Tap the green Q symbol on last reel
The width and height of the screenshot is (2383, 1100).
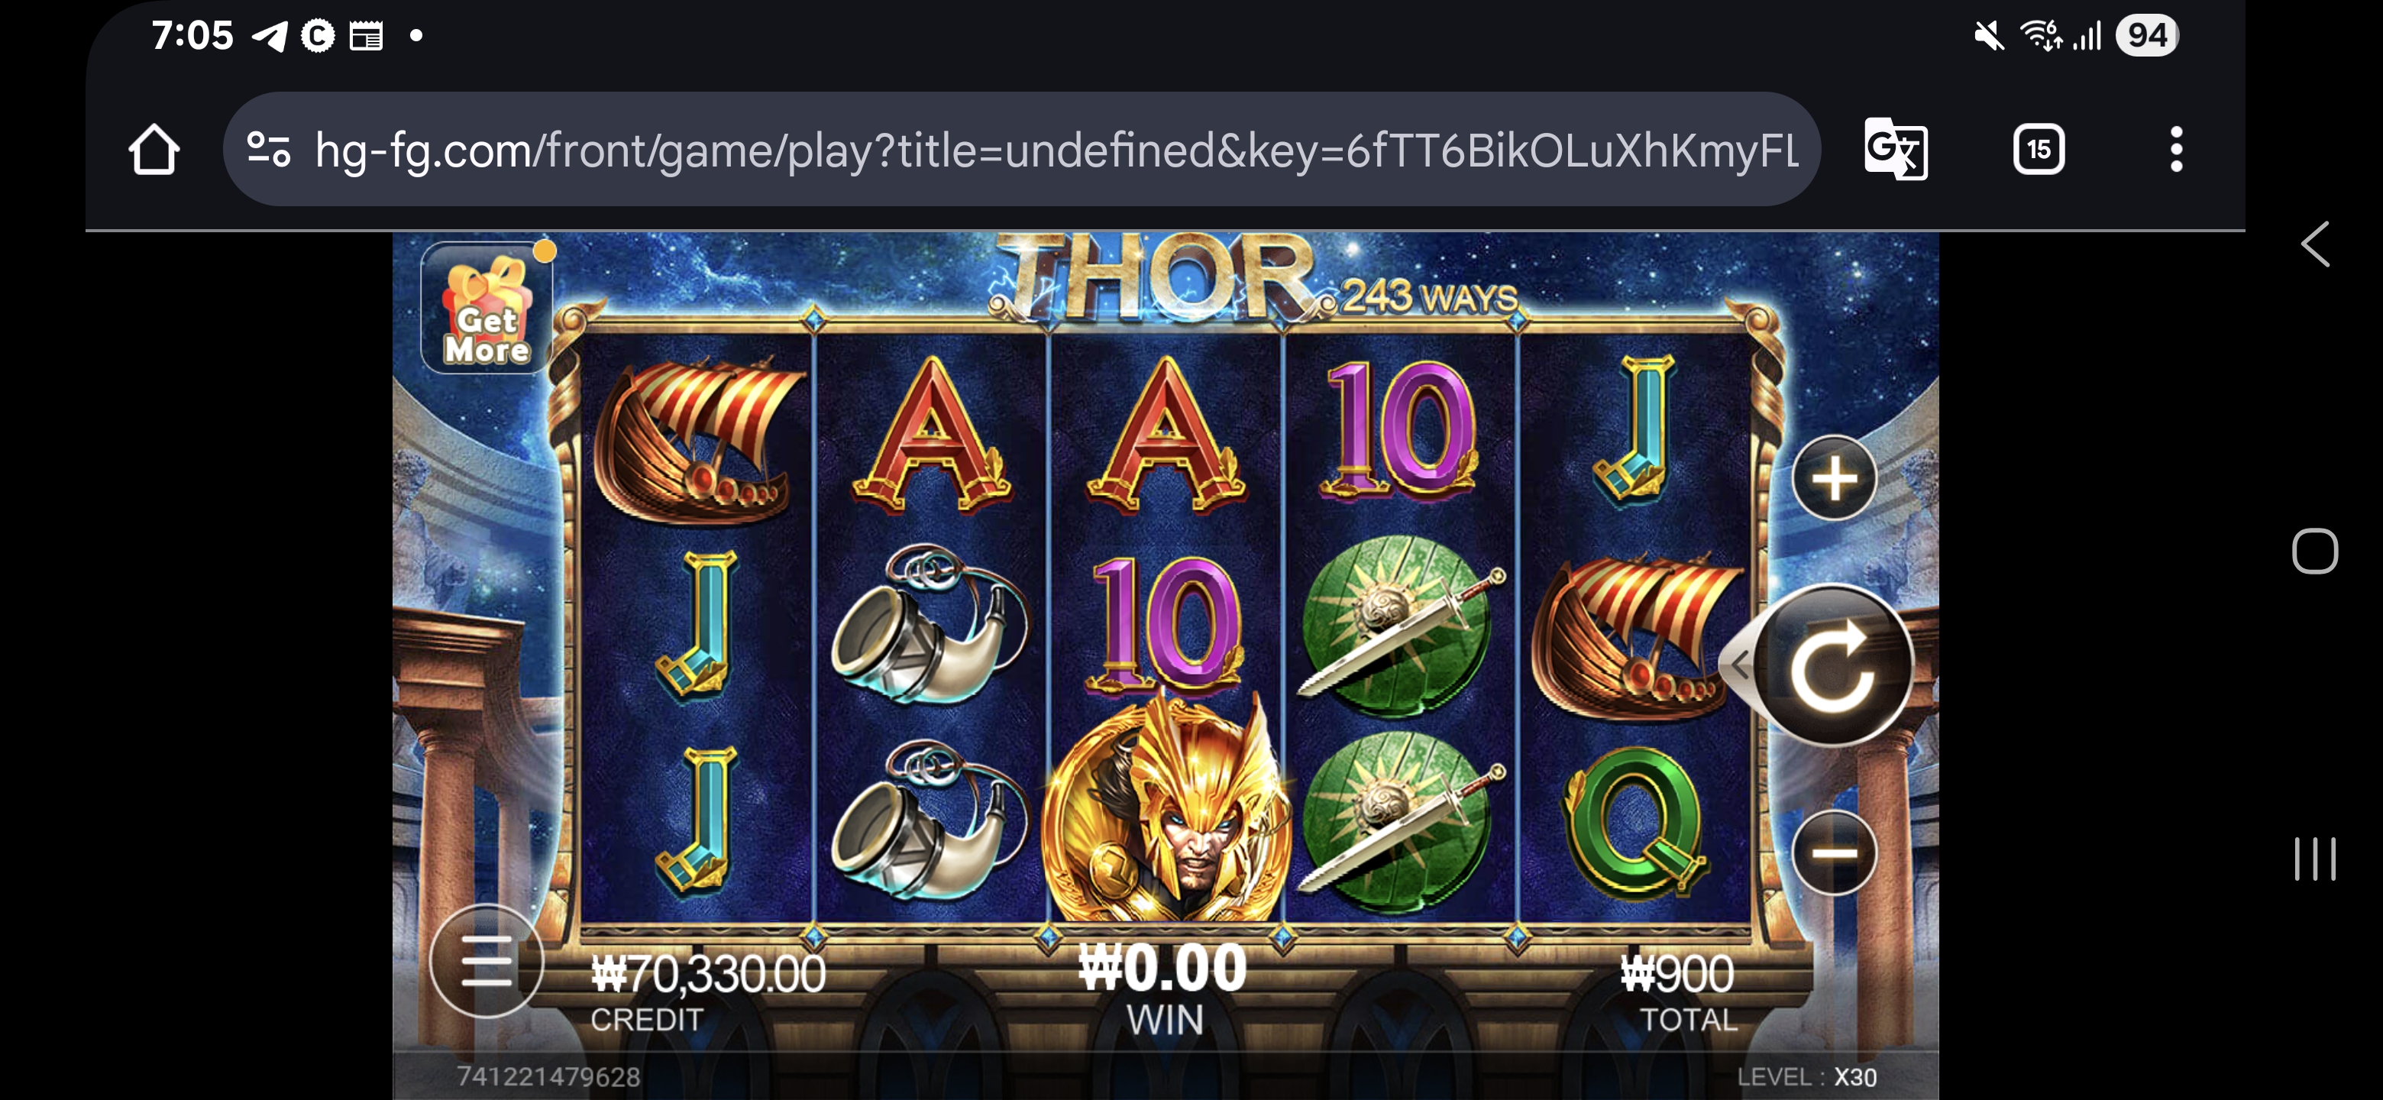(x=1634, y=823)
